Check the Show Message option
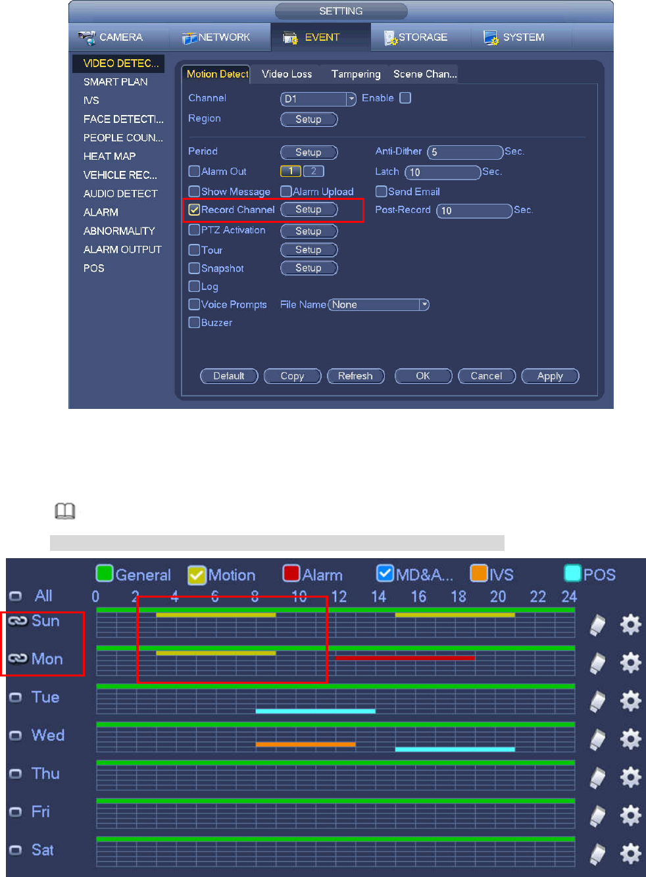 tap(194, 191)
